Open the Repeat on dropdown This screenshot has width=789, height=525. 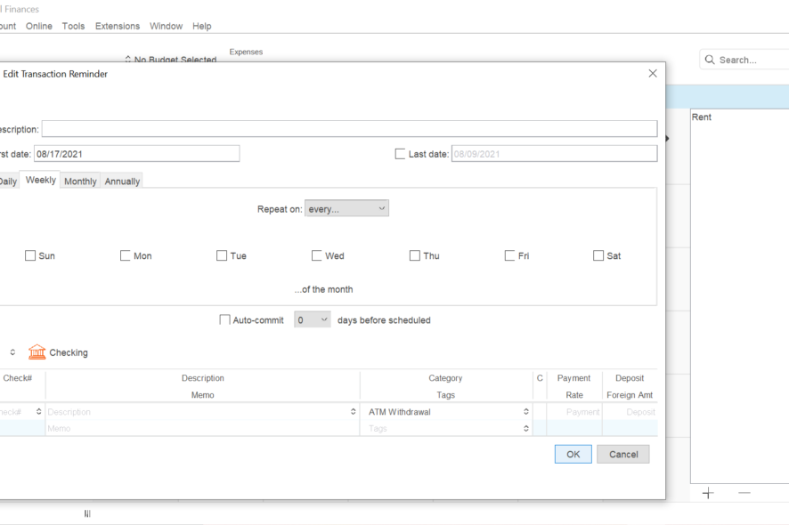pyautogui.click(x=346, y=208)
